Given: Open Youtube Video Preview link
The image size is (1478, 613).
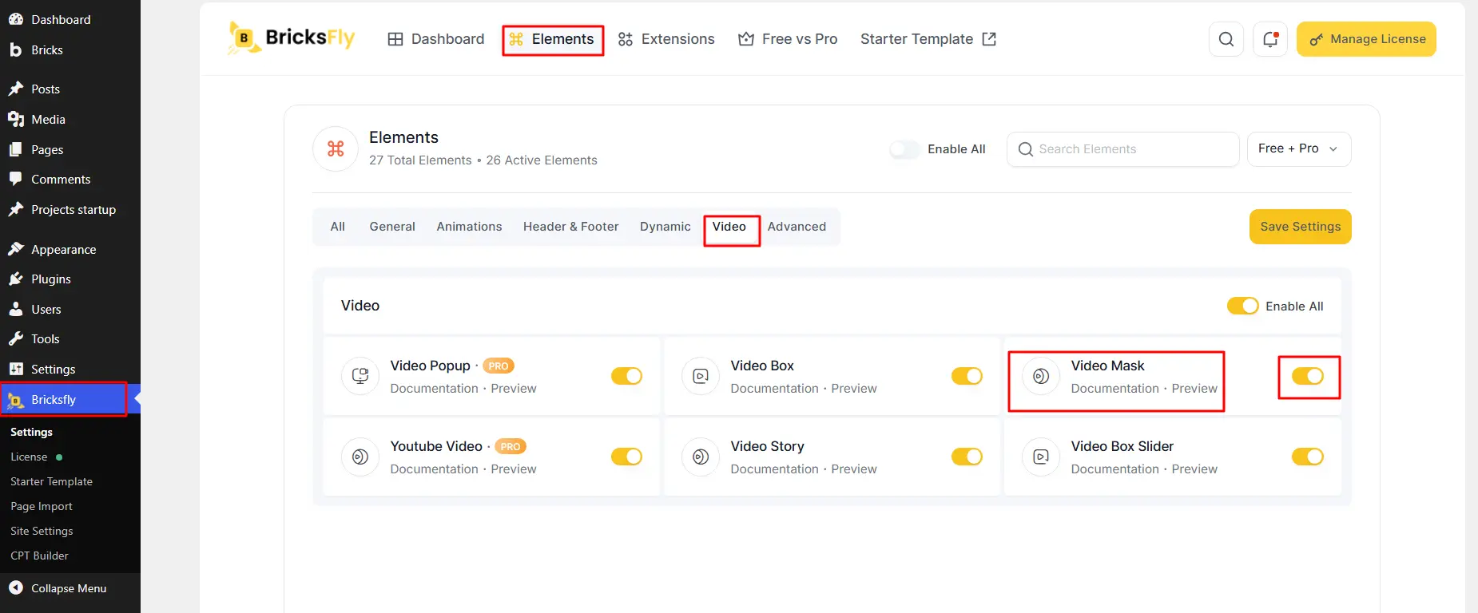Looking at the screenshot, I should point(514,469).
